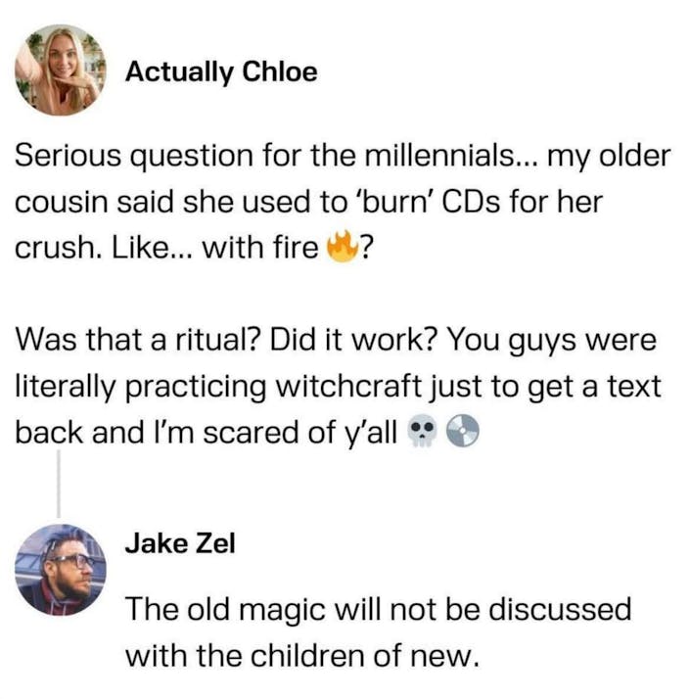This screenshot has width=690, height=699.
Task: Click the thread line connecting the reply
Action: click(x=60, y=482)
